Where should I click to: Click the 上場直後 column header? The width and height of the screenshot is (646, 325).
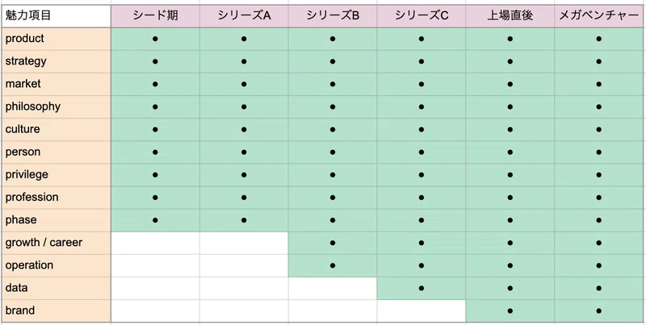click(x=510, y=16)
